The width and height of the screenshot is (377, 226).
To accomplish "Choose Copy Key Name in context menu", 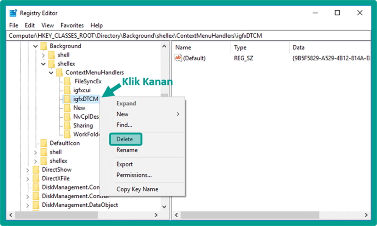I will pos(137,189).
